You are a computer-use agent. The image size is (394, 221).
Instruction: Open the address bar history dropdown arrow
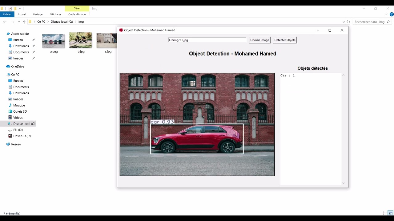pos(344,22)
